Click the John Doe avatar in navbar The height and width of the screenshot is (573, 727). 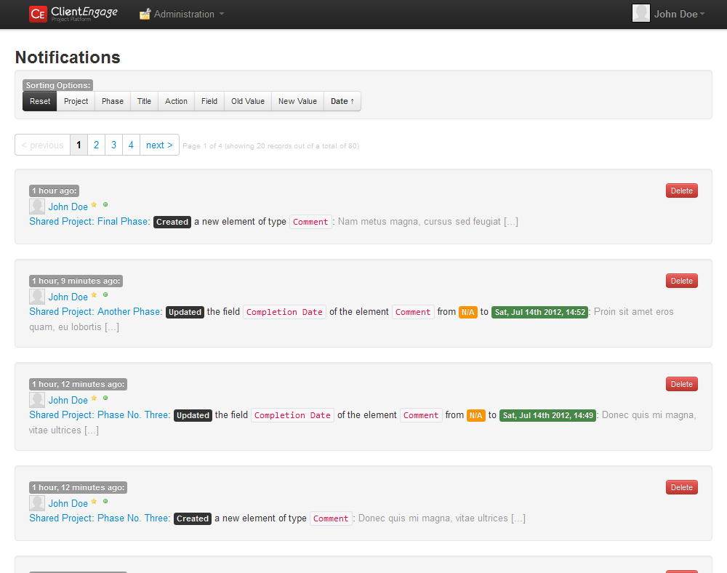[x=640, y=13]
